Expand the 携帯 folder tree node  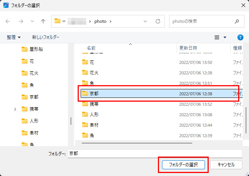click(15, 109)
